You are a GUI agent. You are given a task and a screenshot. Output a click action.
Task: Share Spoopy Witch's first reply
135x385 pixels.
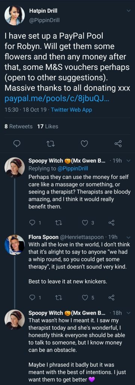111,223
